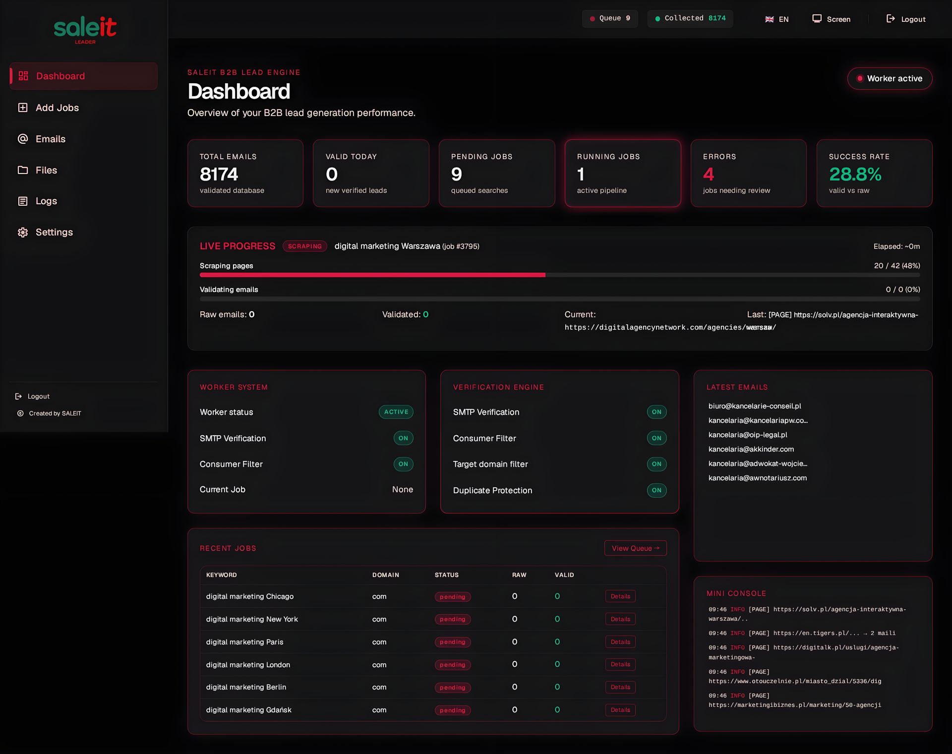Click the STATUS column header
Viewport: 952px width, 754px height.
pyautogui.click(x=447, y=575)
